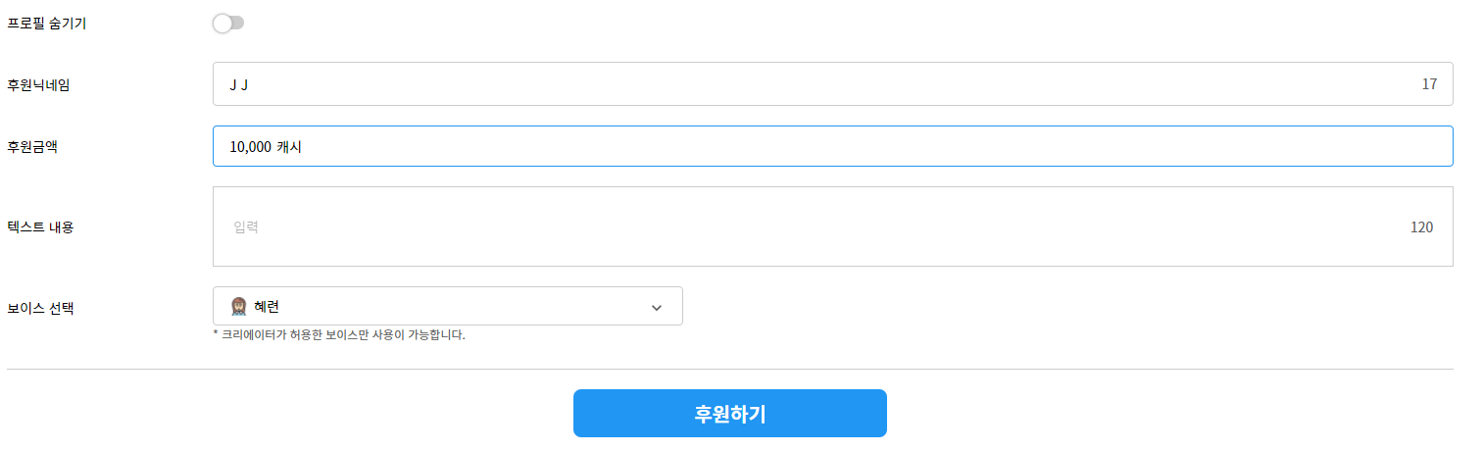
Task: Click the creator-allowed voice notice text
Action: tap(339, 335)
